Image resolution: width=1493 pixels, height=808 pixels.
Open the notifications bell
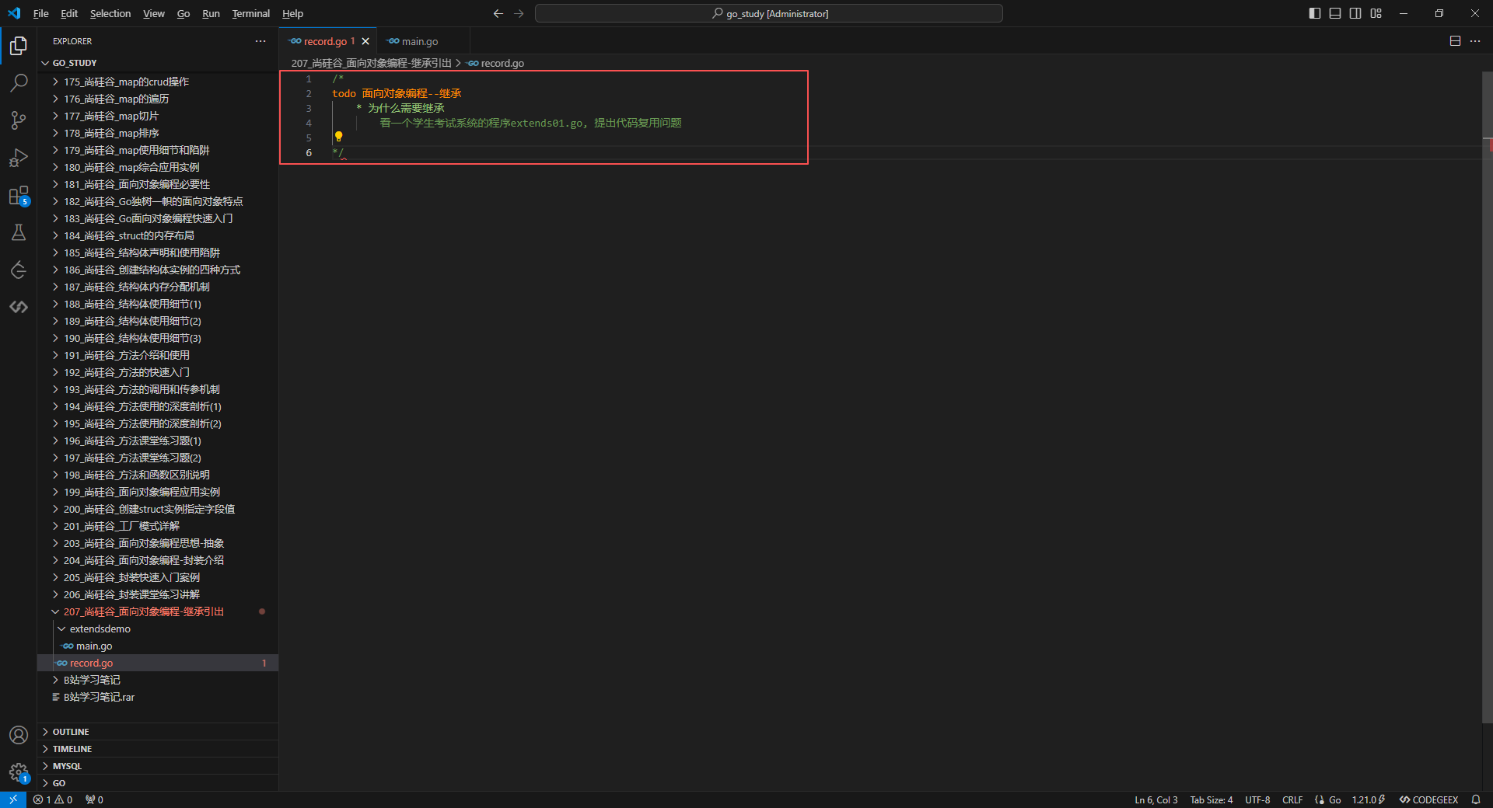pyautogui.click(x=1475, y=799)
